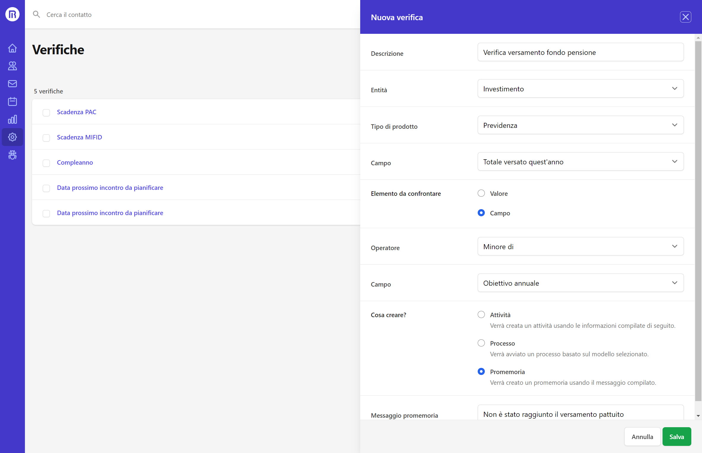This screenshot has height=453, width=702.
Task: Open the Reports bar-chart icon
Action: (x=12, y=119)
